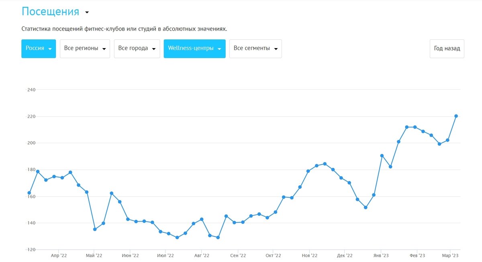Expand the Все города filter
The width and height of the screenshot is (482, 262).
pos(137,49)
